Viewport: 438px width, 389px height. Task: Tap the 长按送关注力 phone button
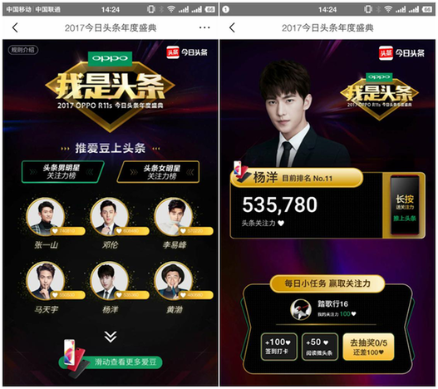click(405, 205)
